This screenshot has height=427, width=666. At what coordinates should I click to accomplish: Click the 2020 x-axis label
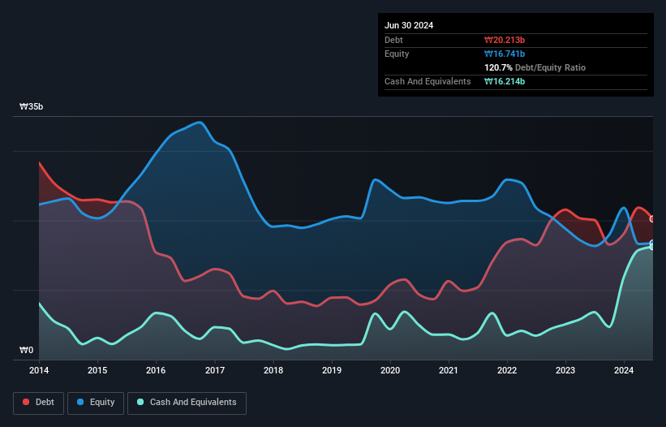390,370
